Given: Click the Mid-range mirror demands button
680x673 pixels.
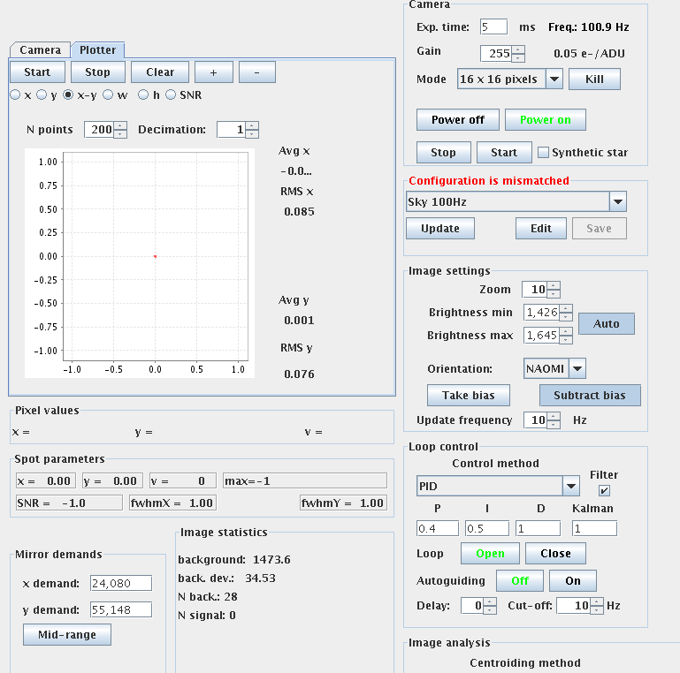Looking at the screenshot, I should tap(66, 635).
